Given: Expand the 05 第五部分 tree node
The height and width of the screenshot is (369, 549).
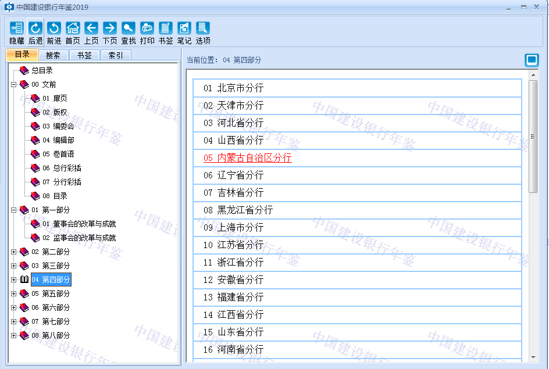Looking at the screenshot, I should 13,294.
